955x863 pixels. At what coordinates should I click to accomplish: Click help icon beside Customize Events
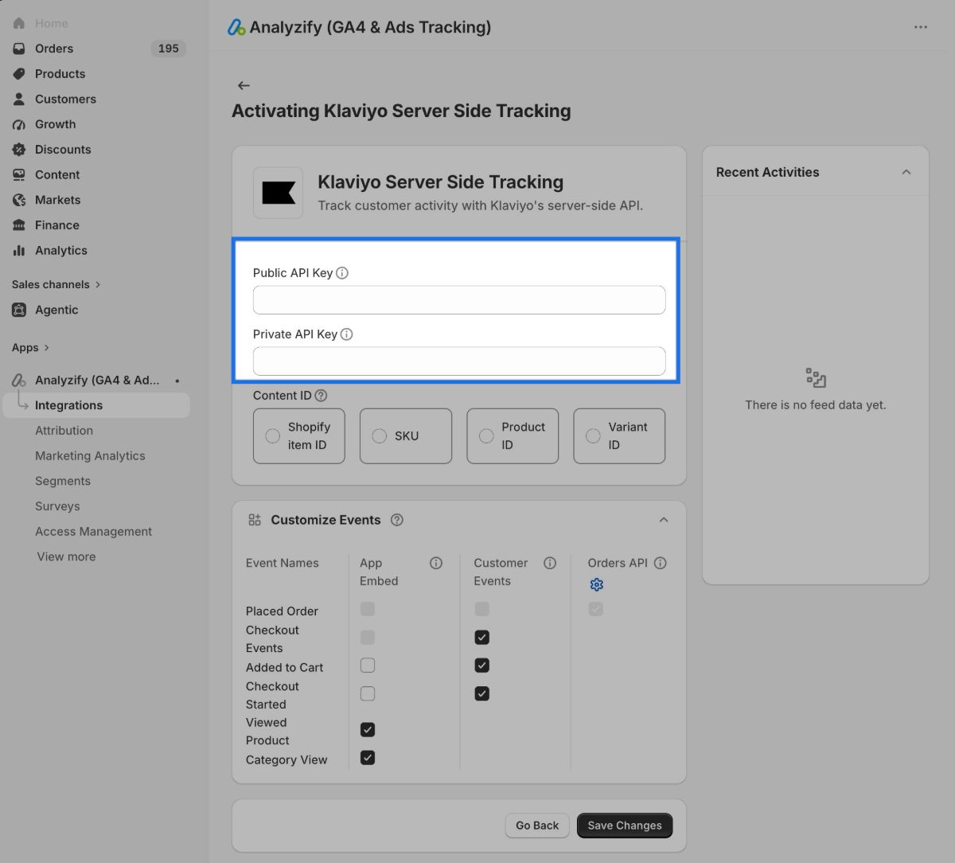tap(397, 520)
